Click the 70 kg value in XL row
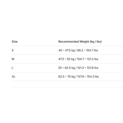Viewport: 123px width, 123px height. coord(71,77)
